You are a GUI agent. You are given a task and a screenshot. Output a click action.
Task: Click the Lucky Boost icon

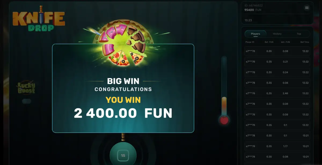pos(26,88)
